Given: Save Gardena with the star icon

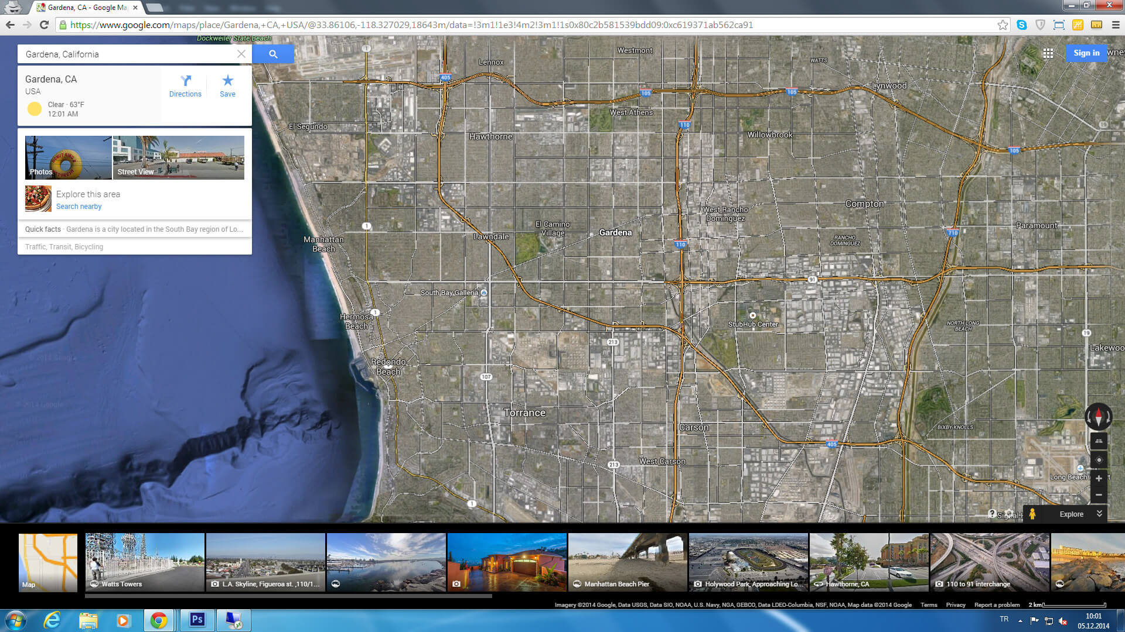Looking at the screenshot, I should pos(227,85).
